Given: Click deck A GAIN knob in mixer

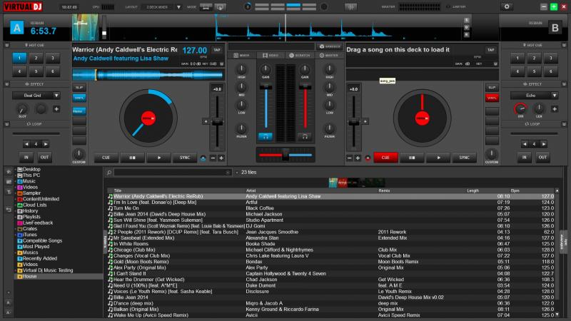Looking at the screenshot, I should [266, 69].
